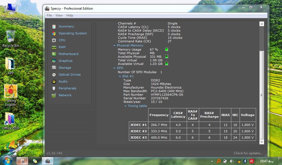Click the CPU chip icon
Image resolution: width=282 pixels, height=165 pixels.
[54, 40]
